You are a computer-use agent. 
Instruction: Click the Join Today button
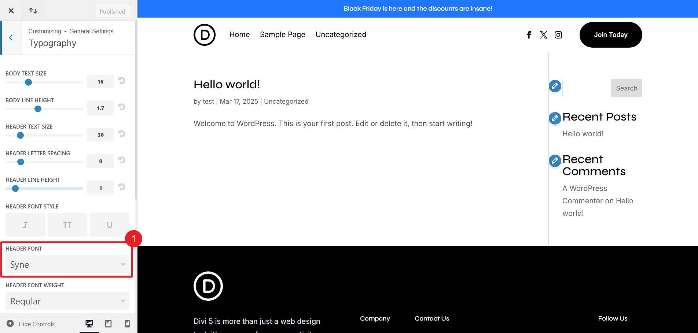[x=610, y=34]
